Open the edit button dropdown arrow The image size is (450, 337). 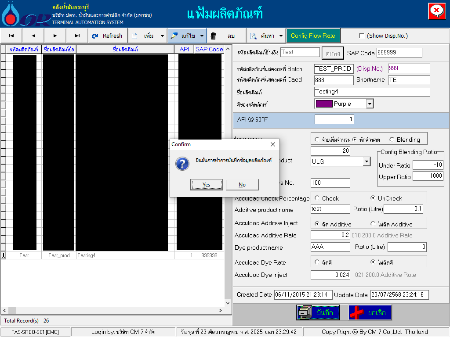[202, 36]
